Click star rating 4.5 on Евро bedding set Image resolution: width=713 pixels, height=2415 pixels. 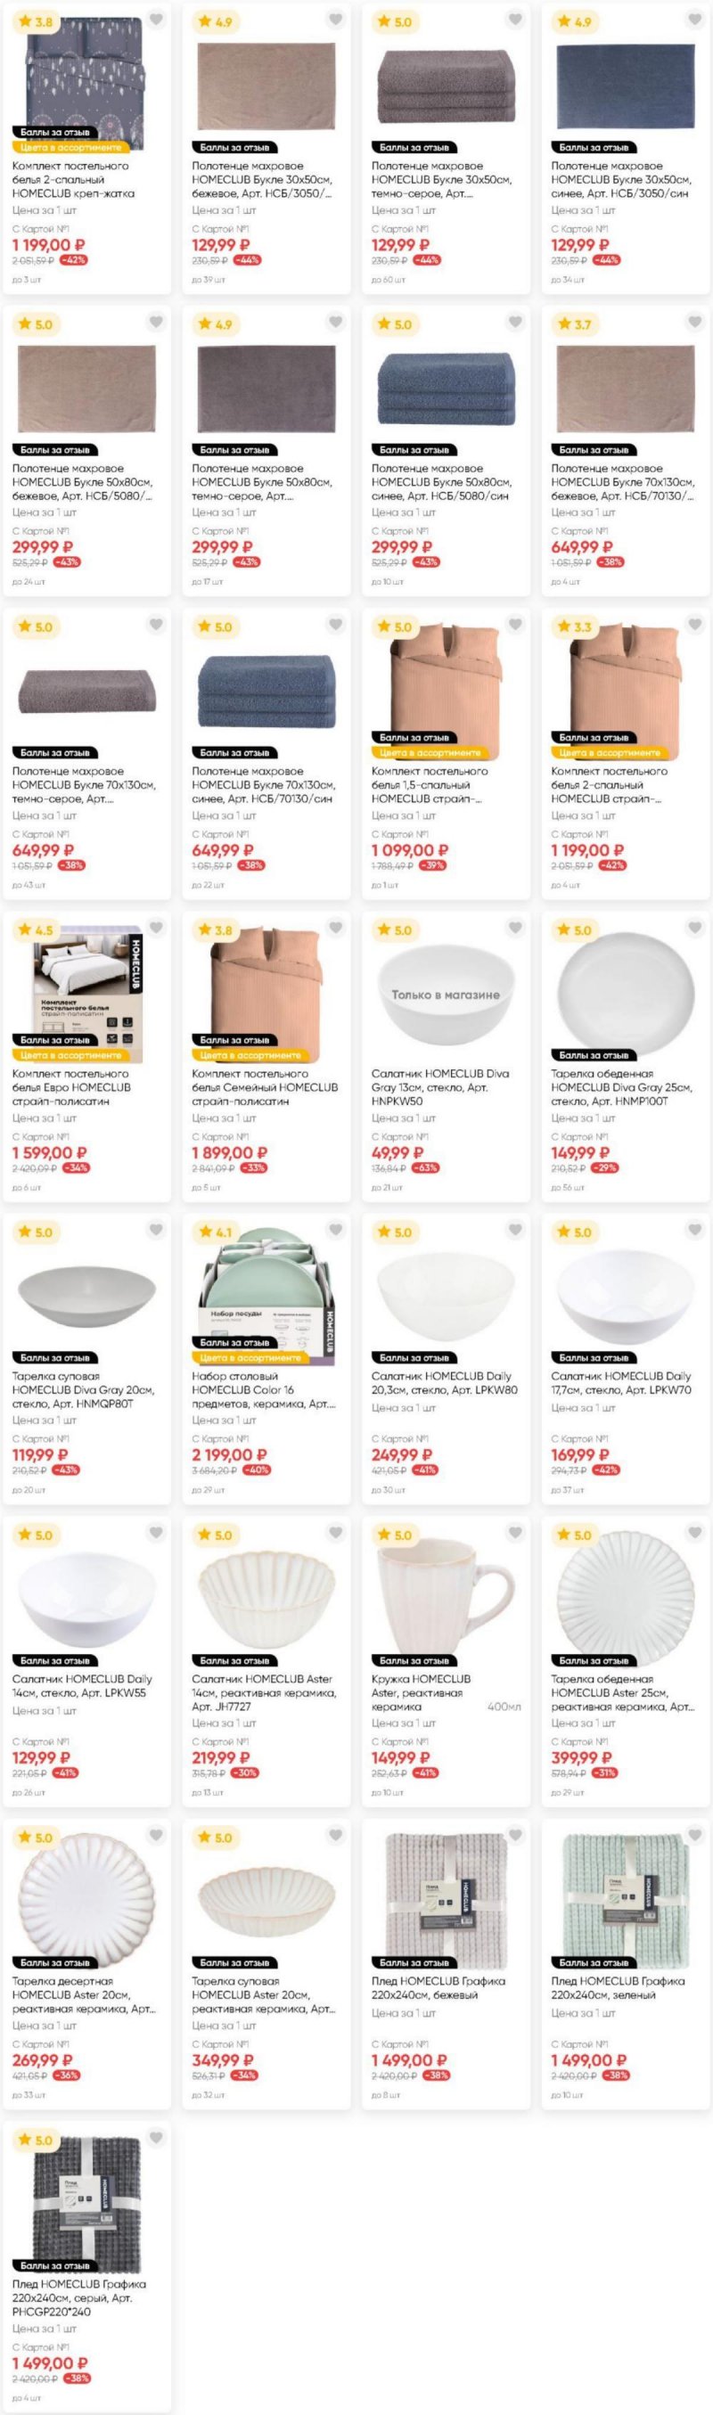[35, 930]
